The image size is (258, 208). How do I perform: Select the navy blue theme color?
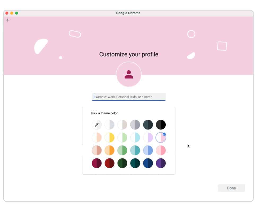pyautogui.click(x=148, y=163)
